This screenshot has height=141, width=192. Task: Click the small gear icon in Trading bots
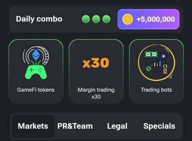tap(163, 56)
